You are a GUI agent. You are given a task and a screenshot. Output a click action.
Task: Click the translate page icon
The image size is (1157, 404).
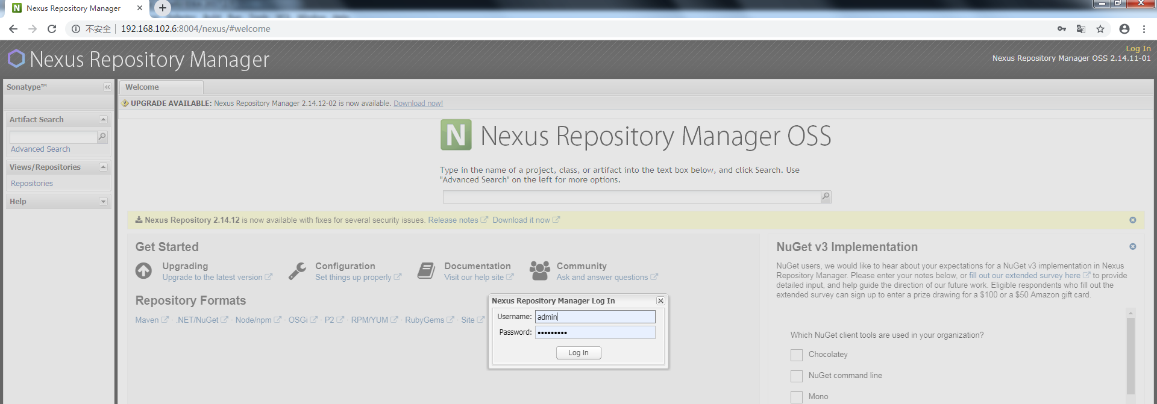pos(1081,29)
